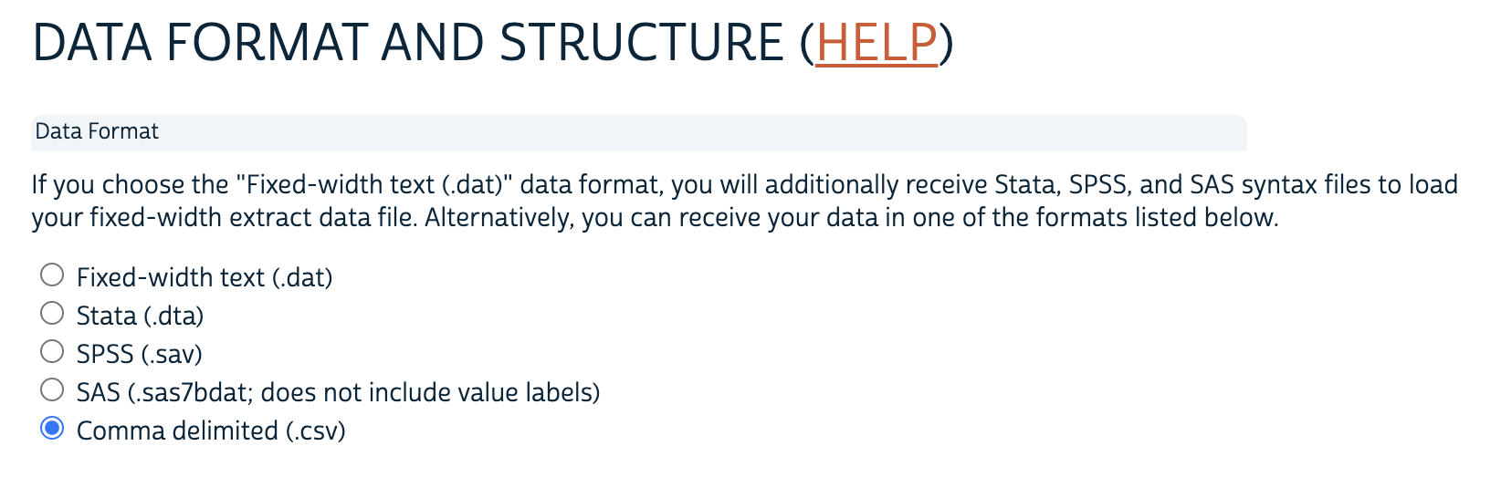
Task: Click the 'Fixed-width text (.dat)' label text
Action: pyautogui.click(x=204, y=277)
